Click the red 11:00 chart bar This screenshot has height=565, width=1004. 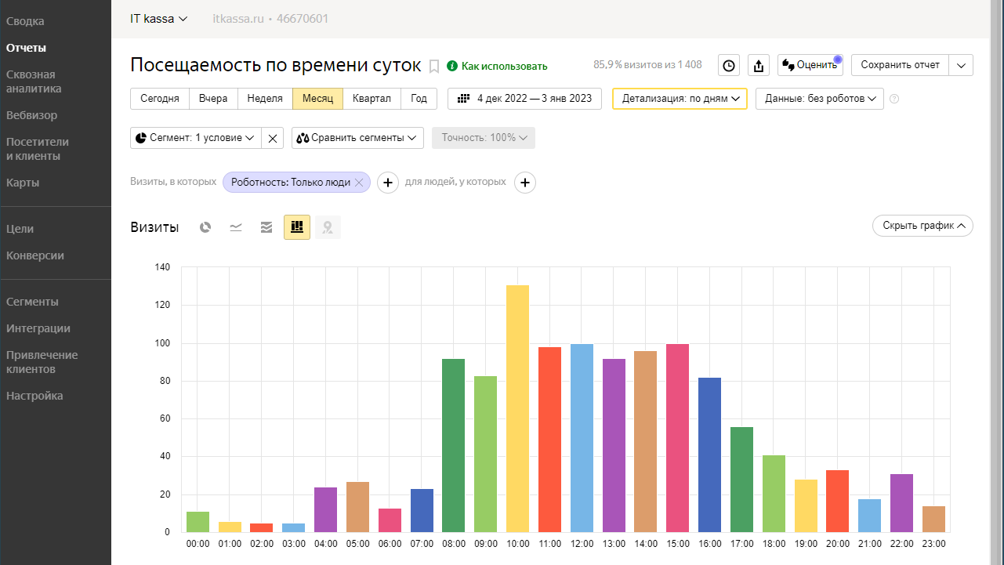pyautogui.click(x=549, y=440)
